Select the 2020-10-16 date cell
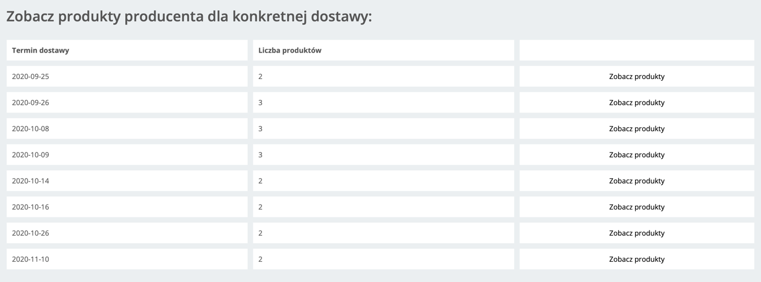761x282 pixels. click(127, 207)
